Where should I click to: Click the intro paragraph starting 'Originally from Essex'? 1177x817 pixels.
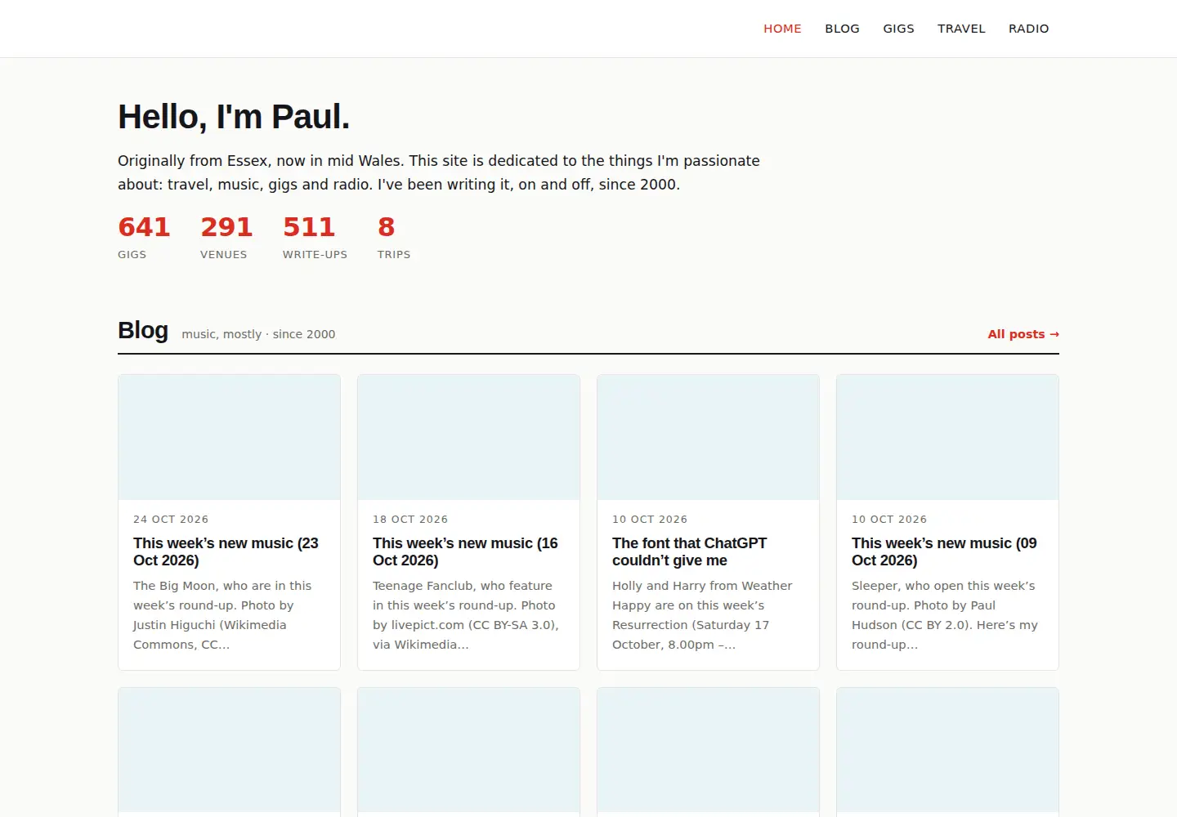click(439, 172)
